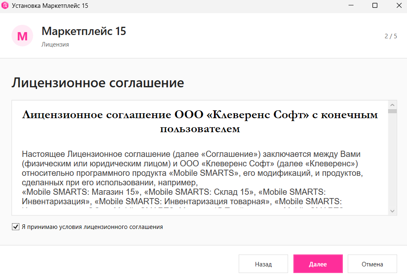Go to next step with Далее
Viewport: 407px width, 280px height.
[318, 264]
